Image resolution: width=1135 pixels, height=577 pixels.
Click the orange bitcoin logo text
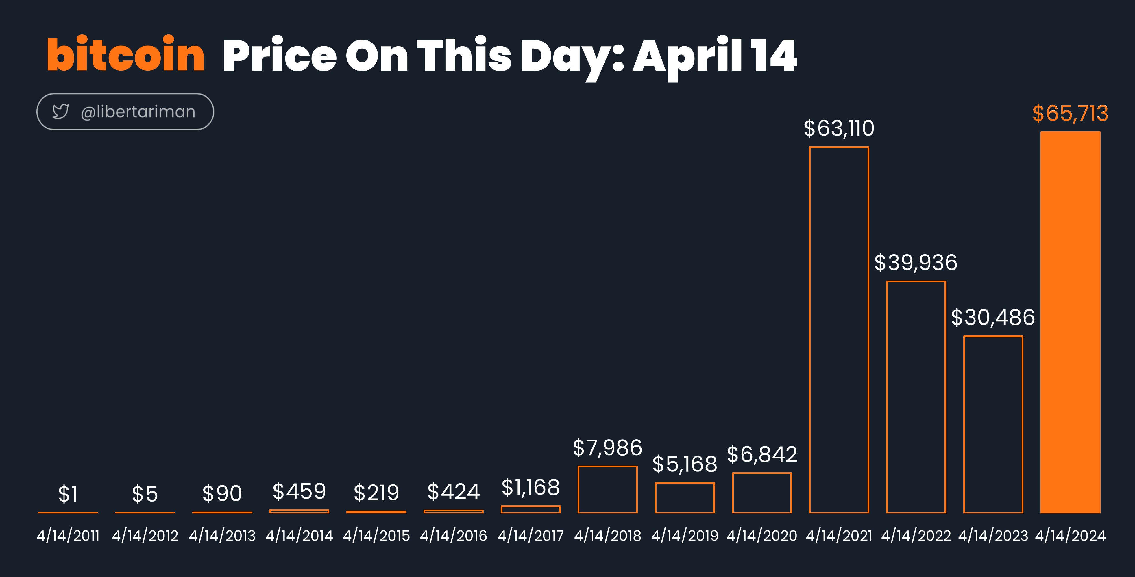125,55
